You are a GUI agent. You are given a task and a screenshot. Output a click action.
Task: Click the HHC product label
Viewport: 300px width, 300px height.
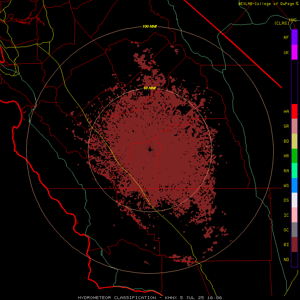(x=293, y=20)
